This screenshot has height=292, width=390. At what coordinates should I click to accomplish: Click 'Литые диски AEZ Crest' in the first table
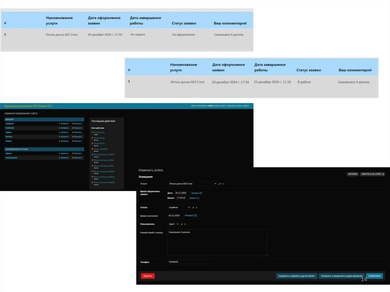pos(61,35)
